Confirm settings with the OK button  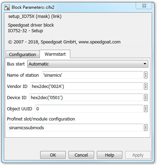pyautogui.click(x=53, y=155)
